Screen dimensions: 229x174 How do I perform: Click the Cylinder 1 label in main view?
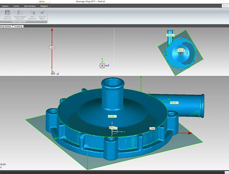112,116
